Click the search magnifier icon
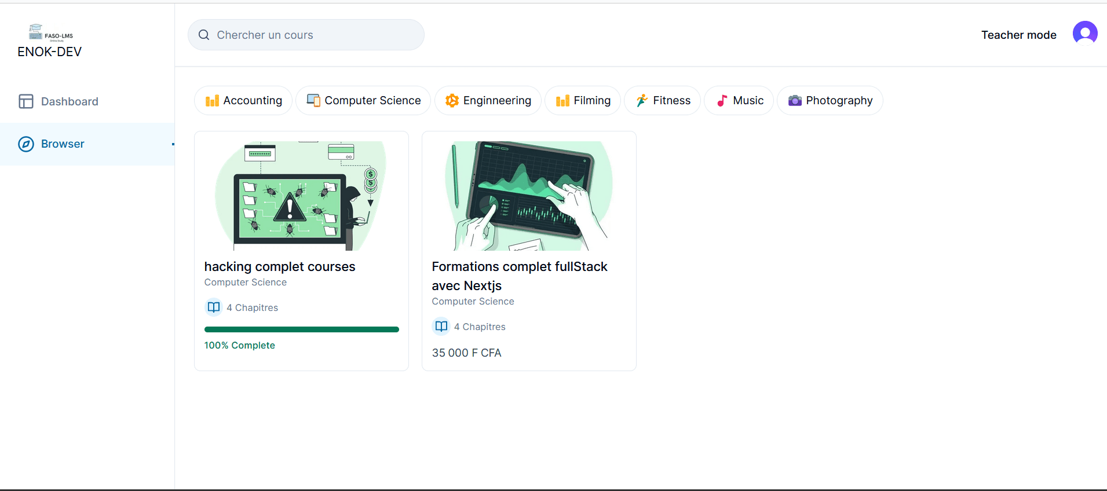This screenshot has width=1107, height=491. coord(204,35)
